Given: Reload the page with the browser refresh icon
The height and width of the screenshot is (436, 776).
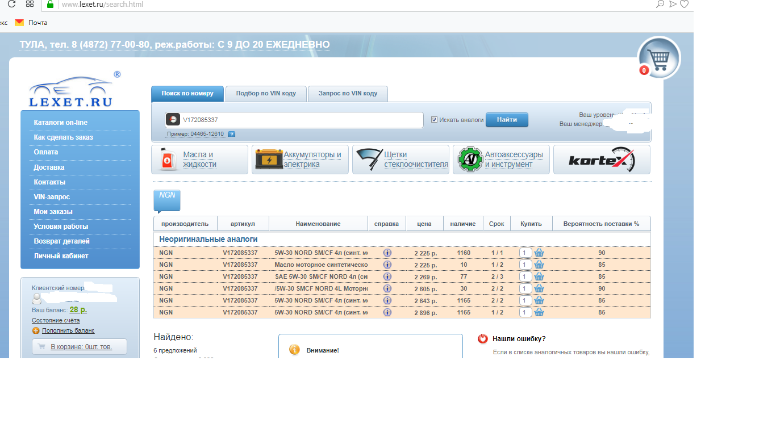Looking at the screenshot, I should (x=11, y=4).
